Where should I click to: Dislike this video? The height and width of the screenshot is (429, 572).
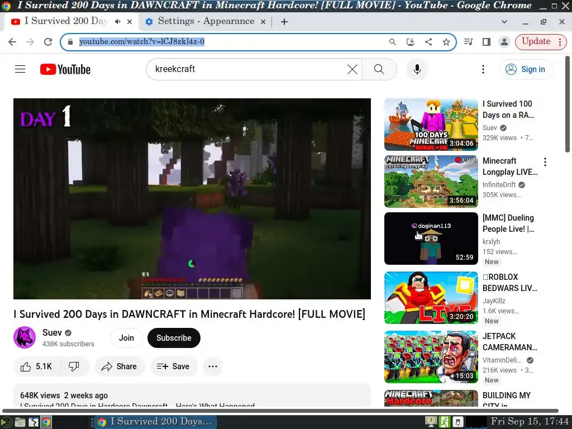pos(74,366)
